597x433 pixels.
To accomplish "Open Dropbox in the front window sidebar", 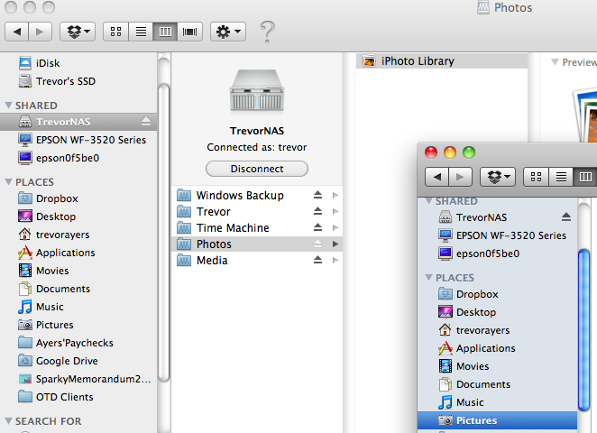I will [x=497, y=294].
